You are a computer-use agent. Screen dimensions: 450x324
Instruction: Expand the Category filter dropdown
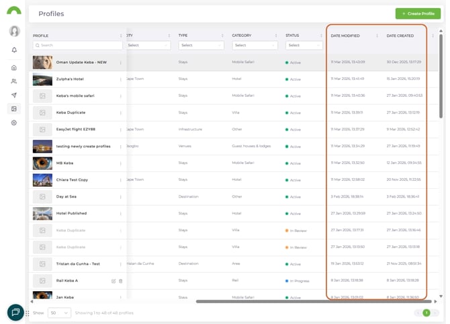[255, 45]
